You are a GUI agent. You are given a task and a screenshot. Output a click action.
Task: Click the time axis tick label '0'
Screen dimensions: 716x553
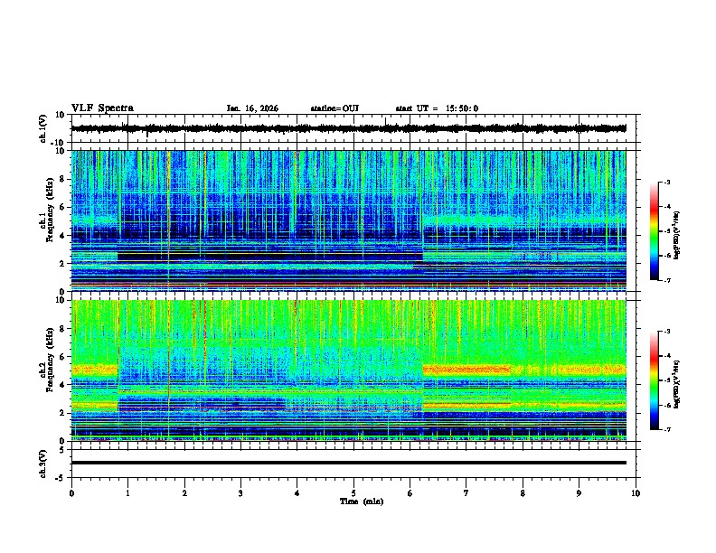point(71,493)
